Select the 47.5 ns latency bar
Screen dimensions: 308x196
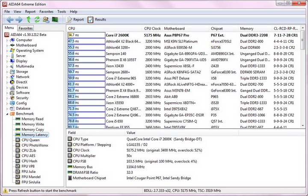[86, 41]
